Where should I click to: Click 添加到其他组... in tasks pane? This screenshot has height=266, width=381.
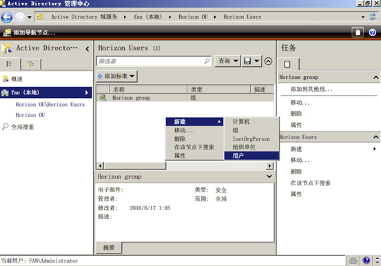311,89
